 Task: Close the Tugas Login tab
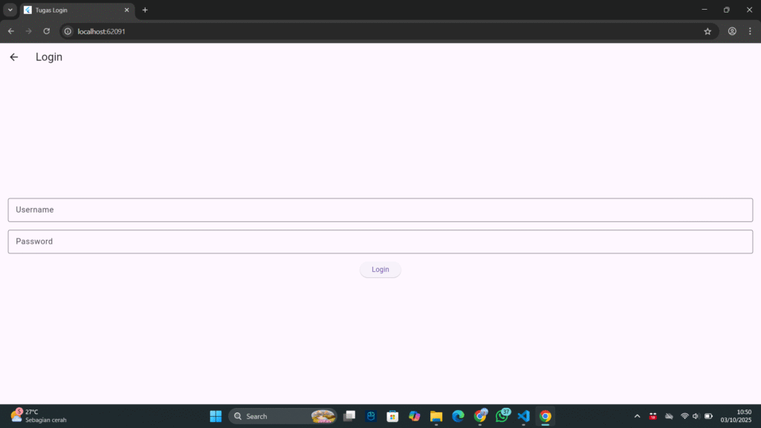coord(126,10)
